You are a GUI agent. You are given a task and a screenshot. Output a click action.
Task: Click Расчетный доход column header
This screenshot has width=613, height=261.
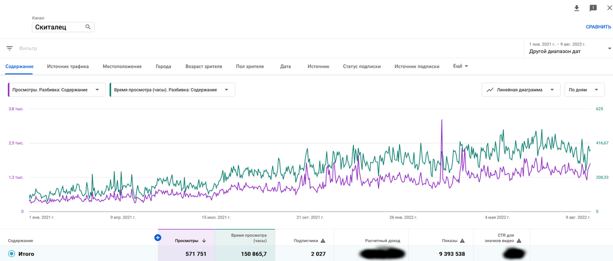pyautogui.click(x=383, y=241)
